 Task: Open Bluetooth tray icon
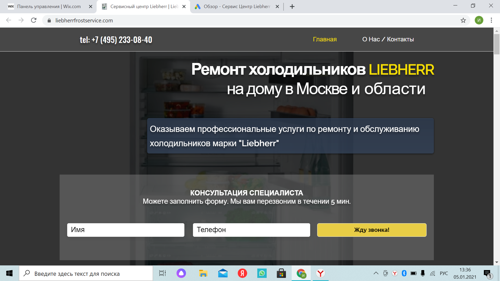404,273
